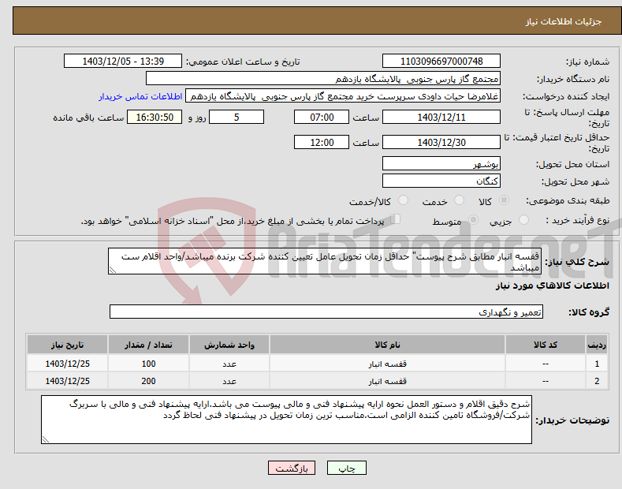Image resolution: width=622 pixels, height=489 pixels.
Task: Click قفسه انبار in row 1
Action: [387, 364]
